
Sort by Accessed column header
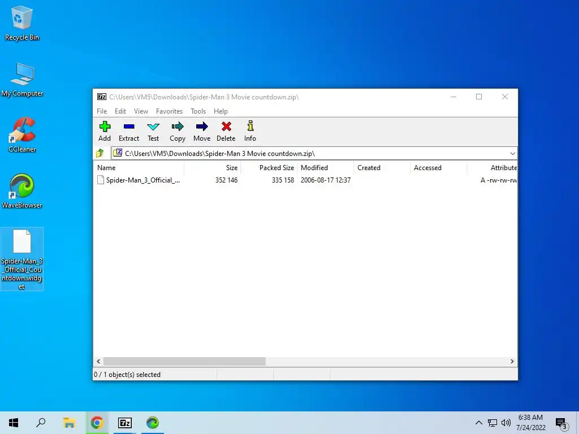point(438,167)
